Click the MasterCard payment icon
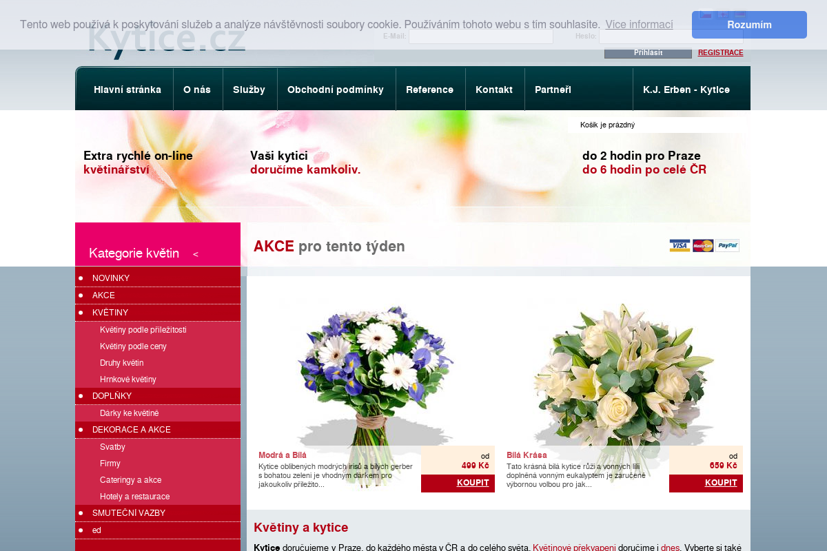 tap(704, 245)
